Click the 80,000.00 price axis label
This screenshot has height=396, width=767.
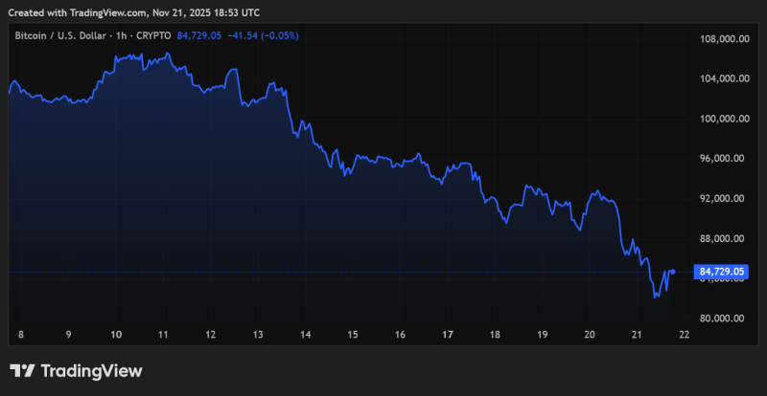point(724,319)
